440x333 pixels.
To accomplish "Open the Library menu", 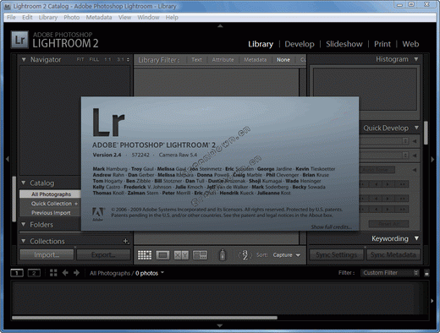I will tap(48, 17).
